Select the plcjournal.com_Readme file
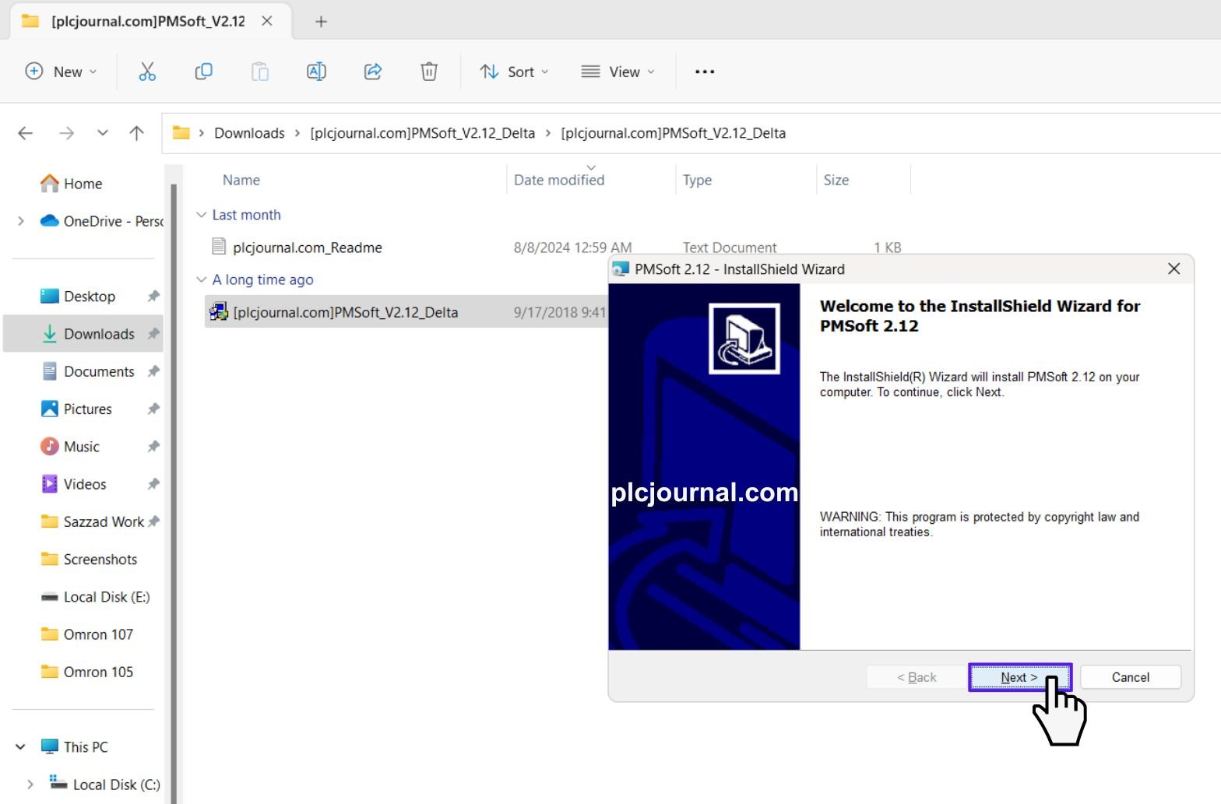This screenshot has height=804, width=1221. click(x=308, y=248)
